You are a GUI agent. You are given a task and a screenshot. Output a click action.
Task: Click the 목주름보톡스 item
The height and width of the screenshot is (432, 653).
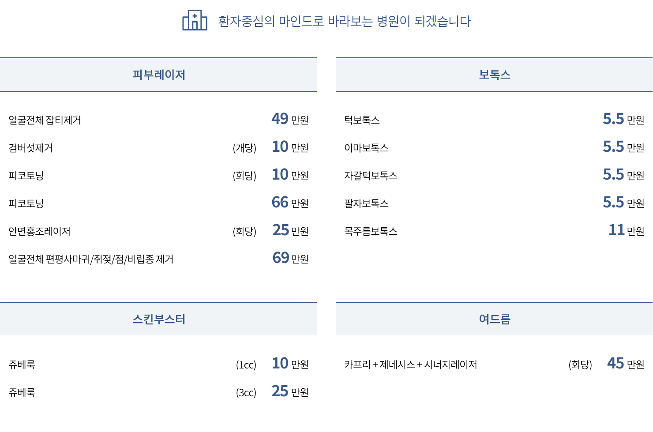point(371,231)
